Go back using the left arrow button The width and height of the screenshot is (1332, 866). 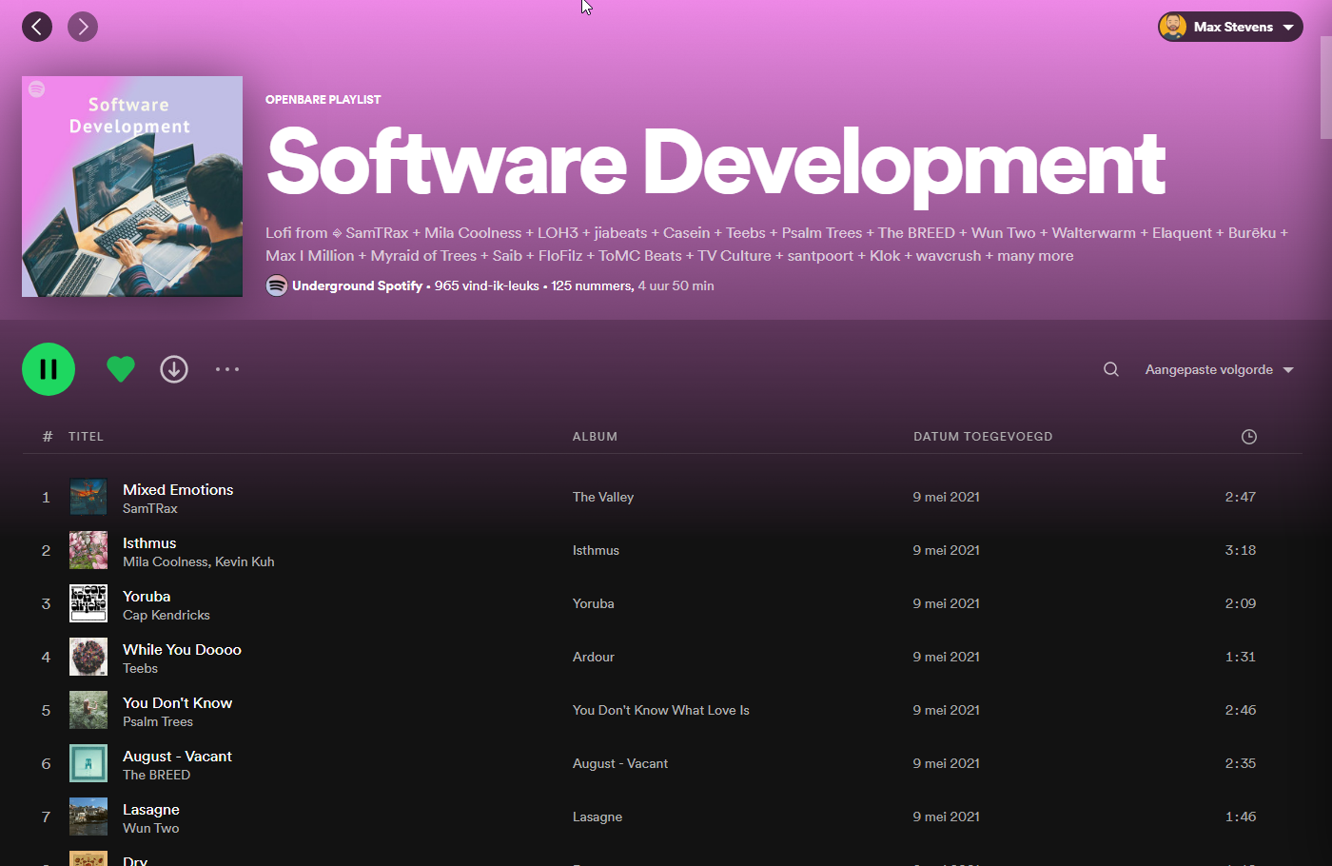pos(37,27)
